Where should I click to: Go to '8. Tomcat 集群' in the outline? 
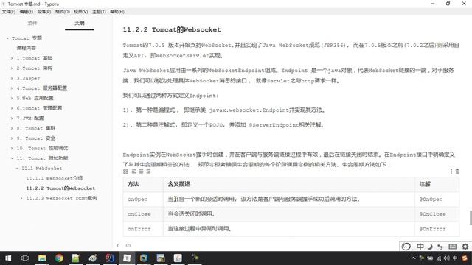pyautogui.click(x=36, y=128)
